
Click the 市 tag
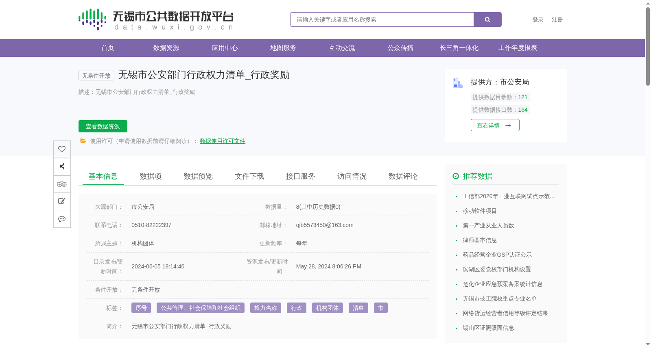coord(381,308)
